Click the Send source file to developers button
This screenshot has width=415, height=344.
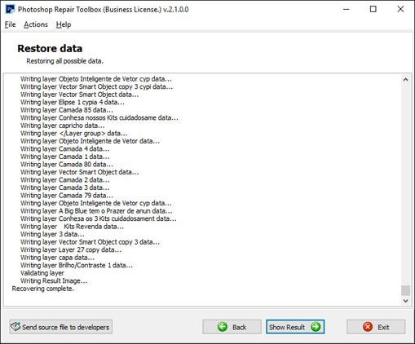tap(61, 327)
